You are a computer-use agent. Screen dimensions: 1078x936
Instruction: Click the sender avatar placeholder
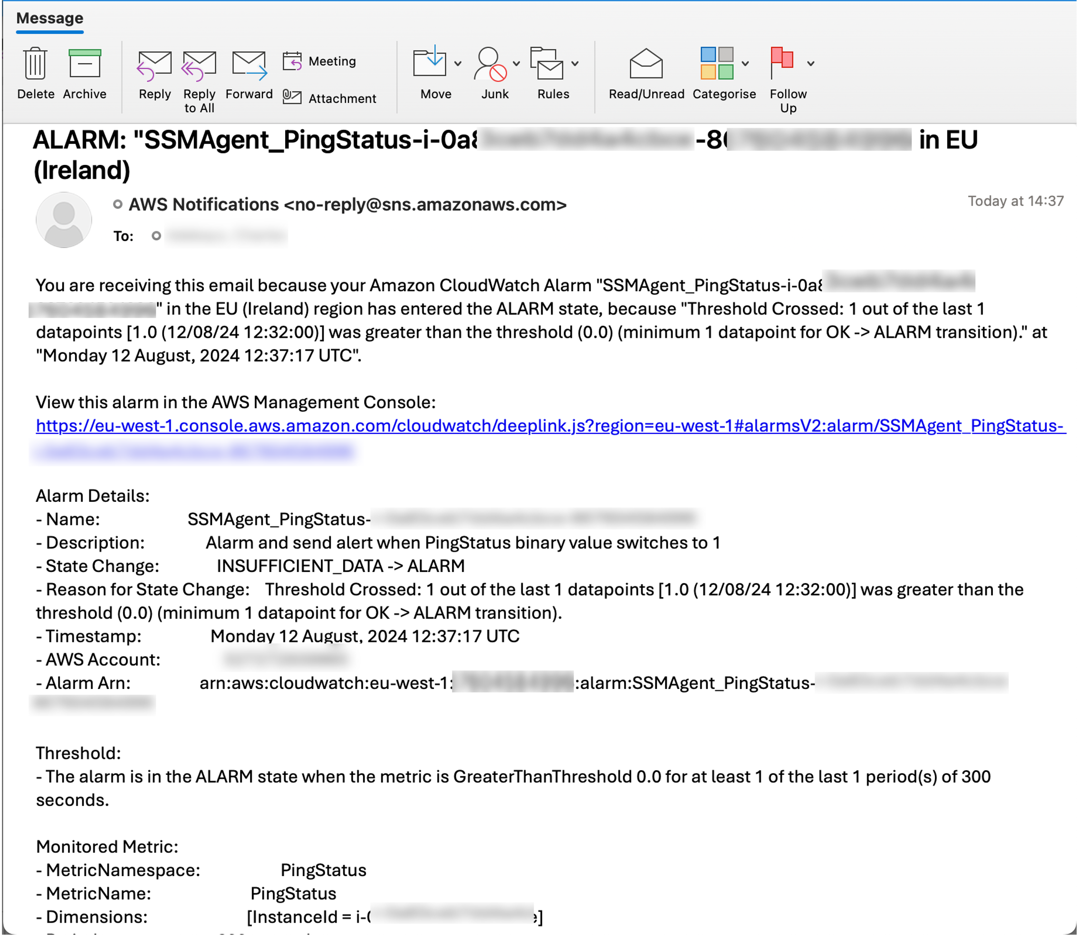(x=64, y=220)
